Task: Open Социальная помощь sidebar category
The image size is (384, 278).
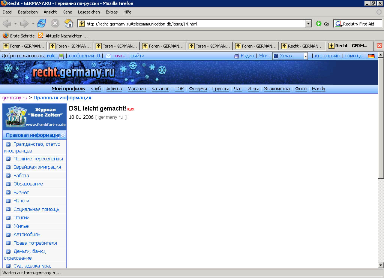Action: 36,209
